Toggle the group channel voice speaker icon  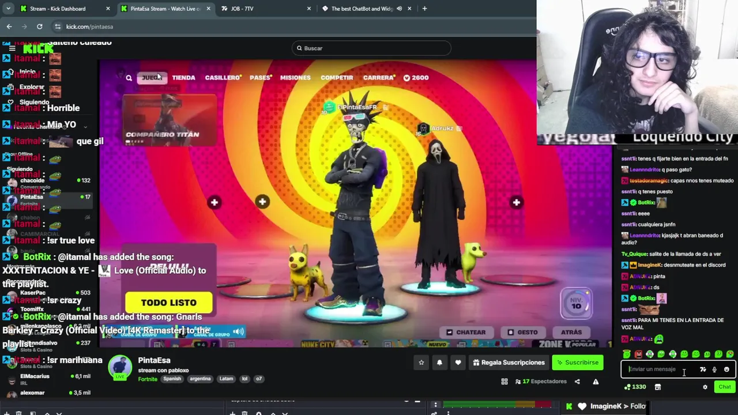(x=238, y=332)
